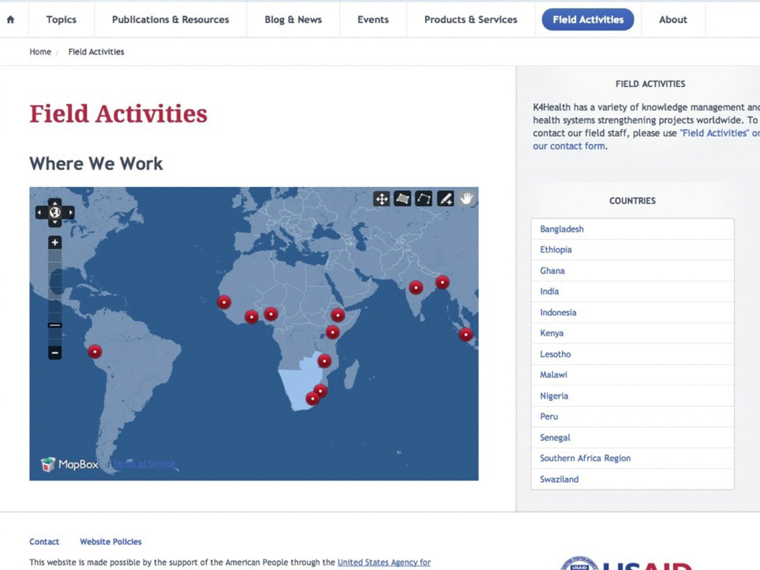
Task: Open Indonesia in countries list
Action: coord(632,312)
